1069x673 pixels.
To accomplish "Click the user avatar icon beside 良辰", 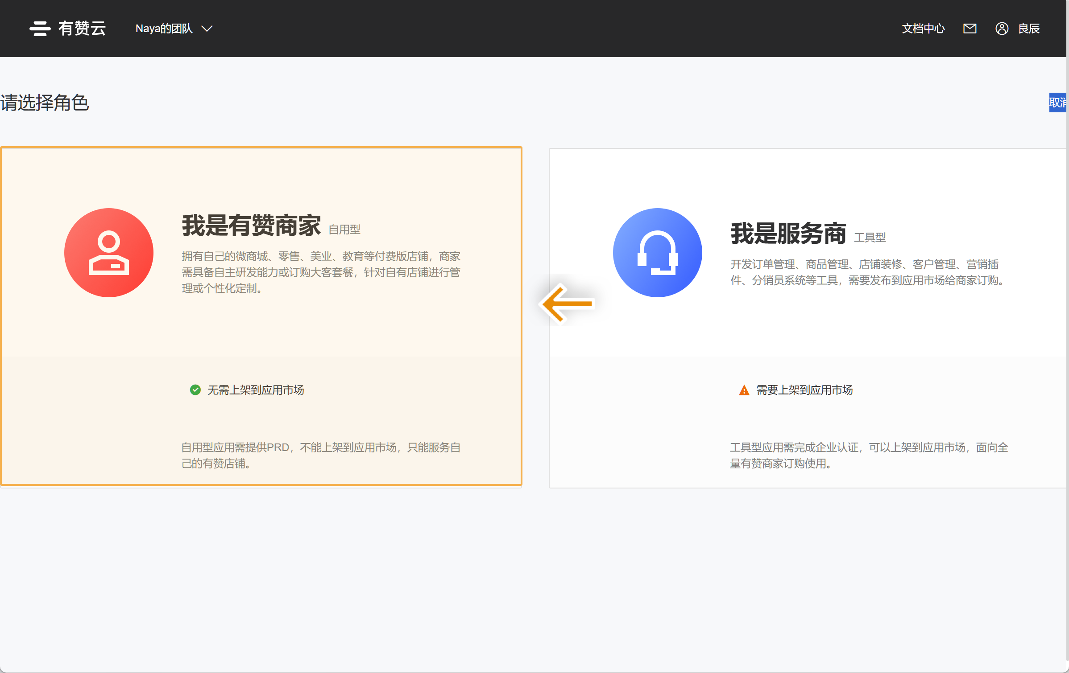I will click(1002, 29).
